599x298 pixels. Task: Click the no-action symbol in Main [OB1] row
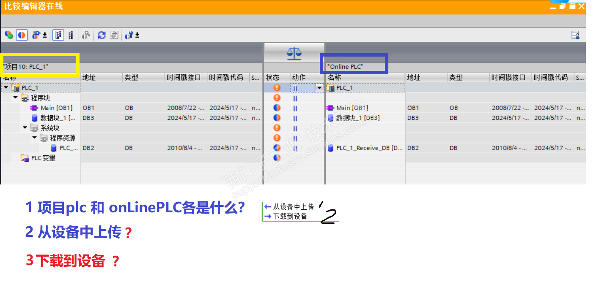click(295, 108)
